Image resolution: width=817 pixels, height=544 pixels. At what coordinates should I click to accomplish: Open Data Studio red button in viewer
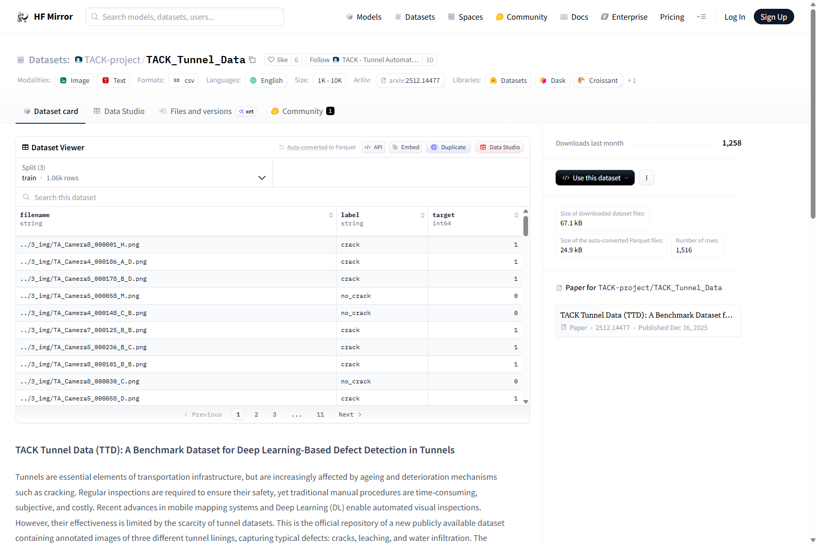[x=500, y=147]
